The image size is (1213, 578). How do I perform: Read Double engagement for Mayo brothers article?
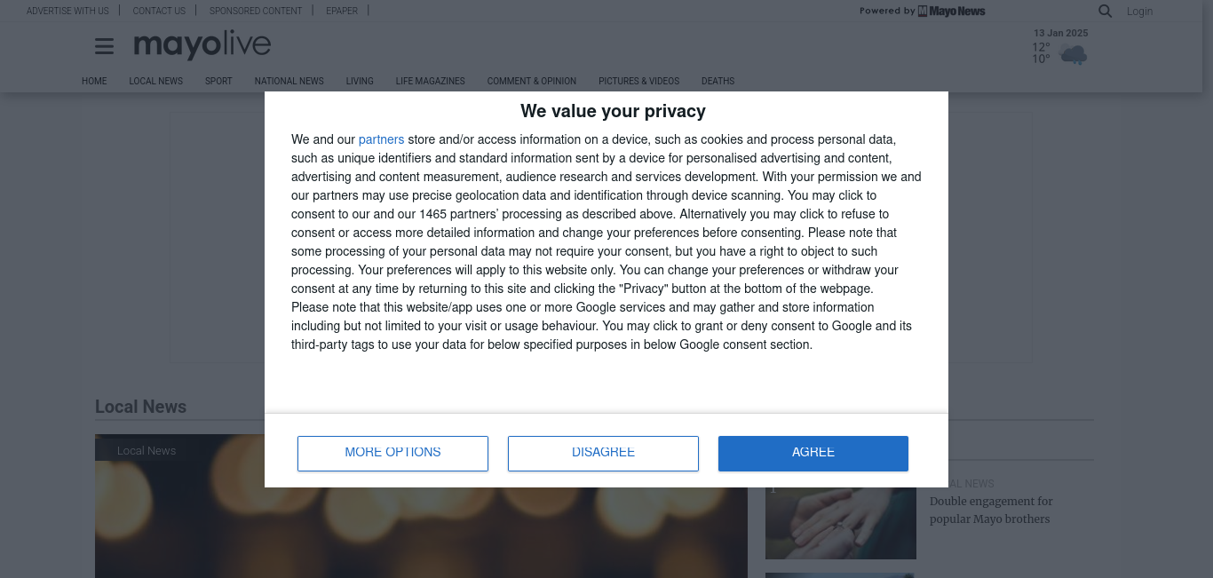tap(990, 510)
